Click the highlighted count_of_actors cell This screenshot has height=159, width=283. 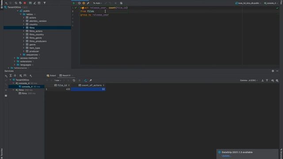88,89
